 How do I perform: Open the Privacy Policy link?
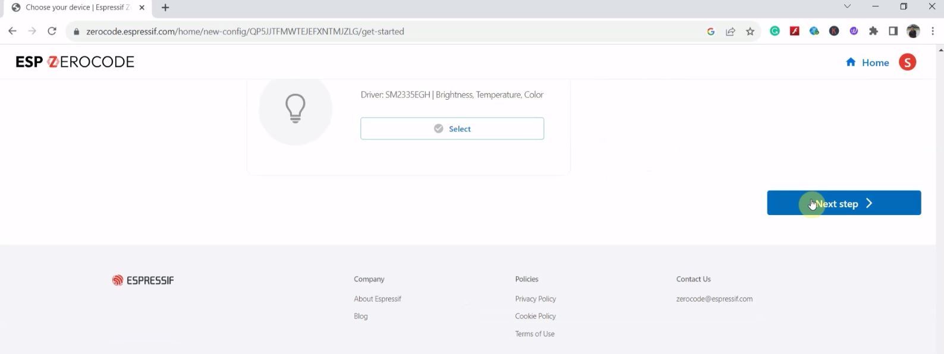click(x=536, y=299)
